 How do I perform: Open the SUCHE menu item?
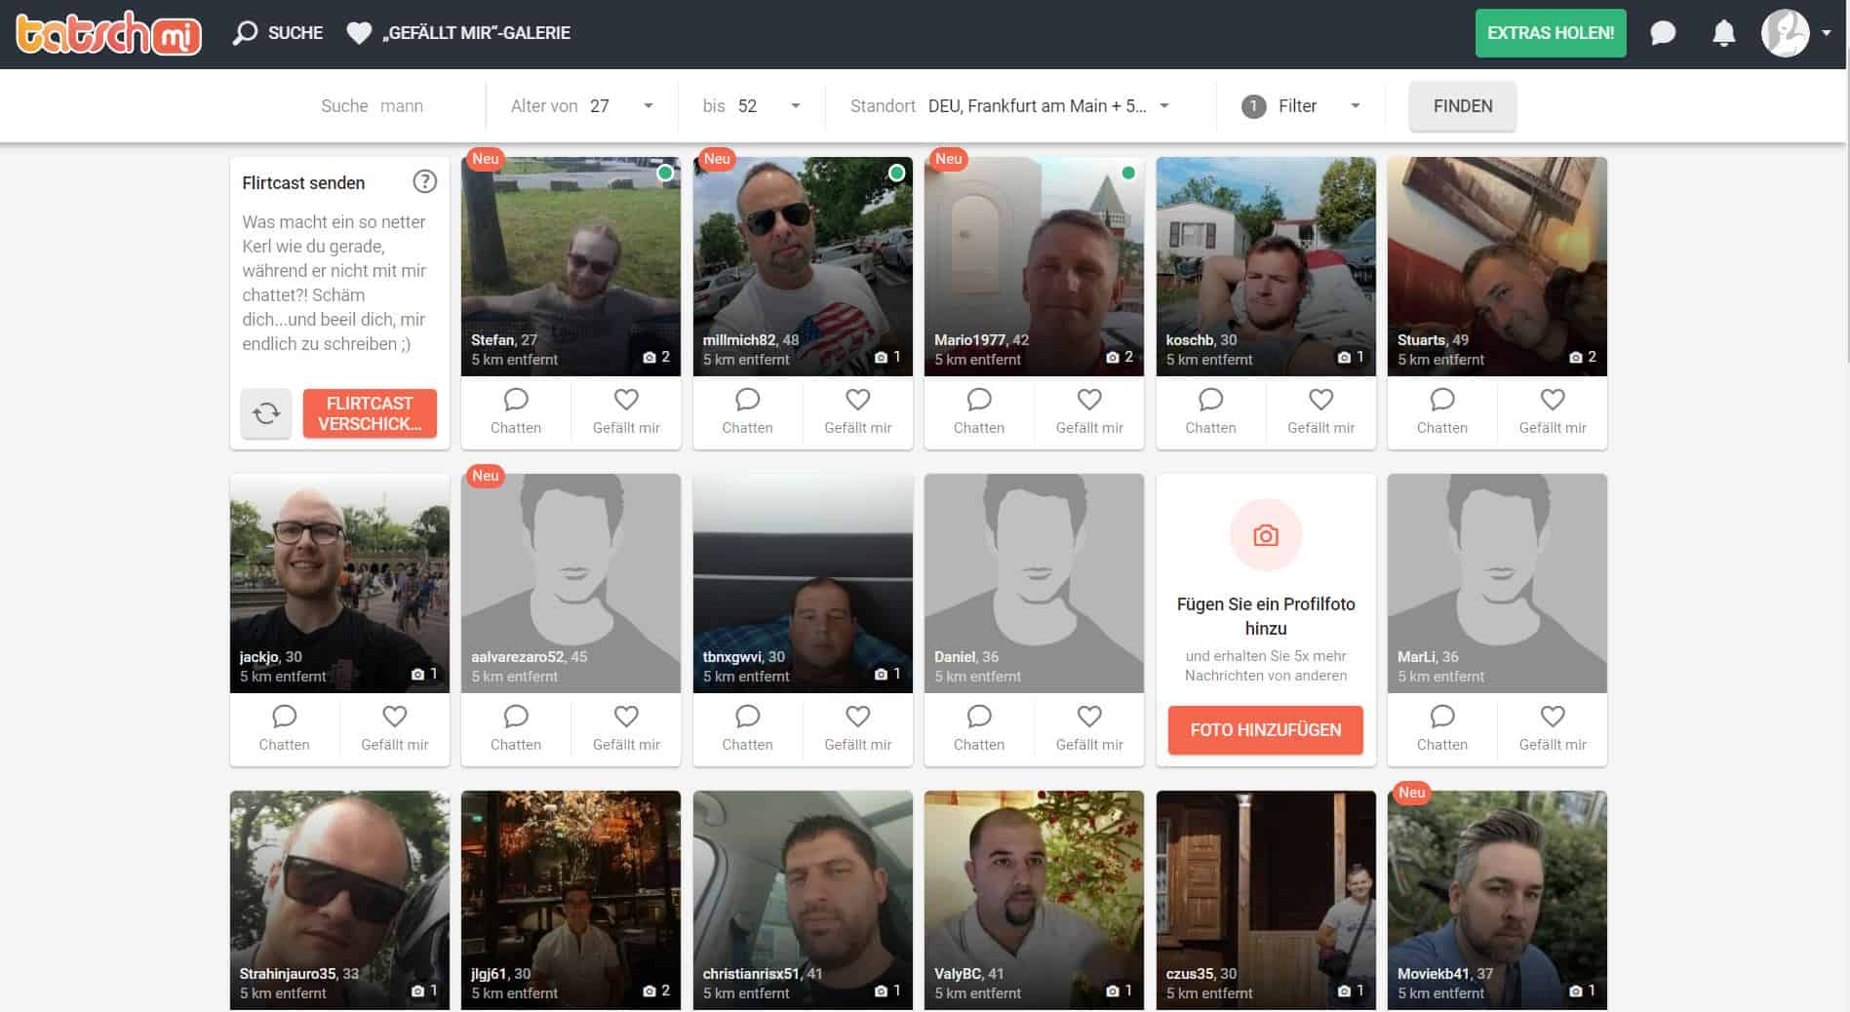278,33
